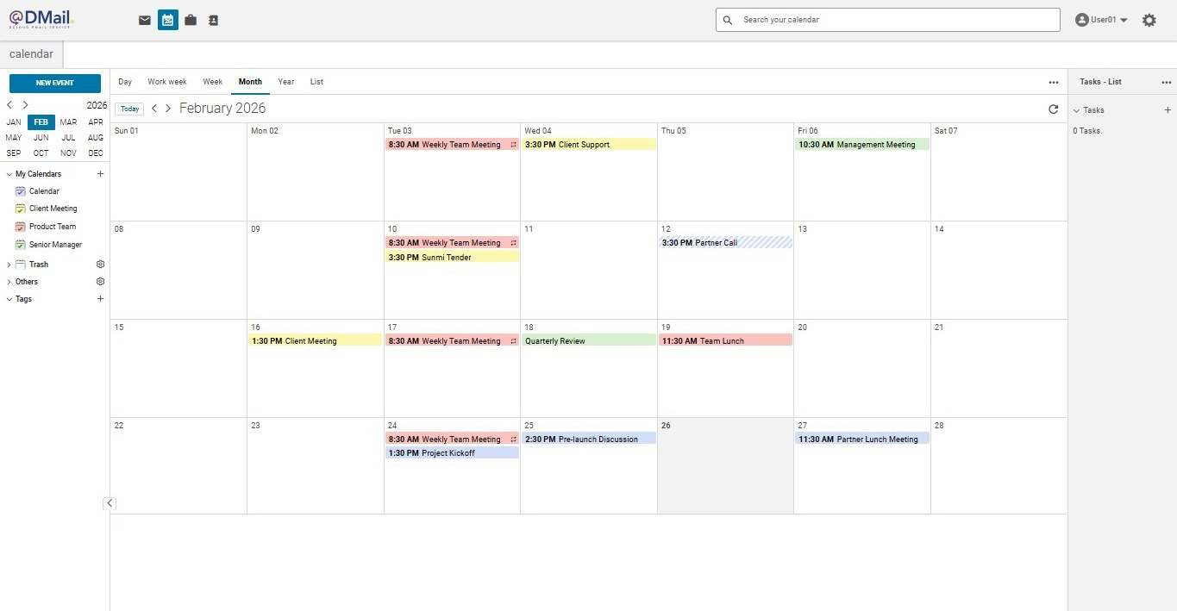This screenshot has width=1177, height=611.
Task: Click inside the calendar search field
Action: (x=888, y=19)
